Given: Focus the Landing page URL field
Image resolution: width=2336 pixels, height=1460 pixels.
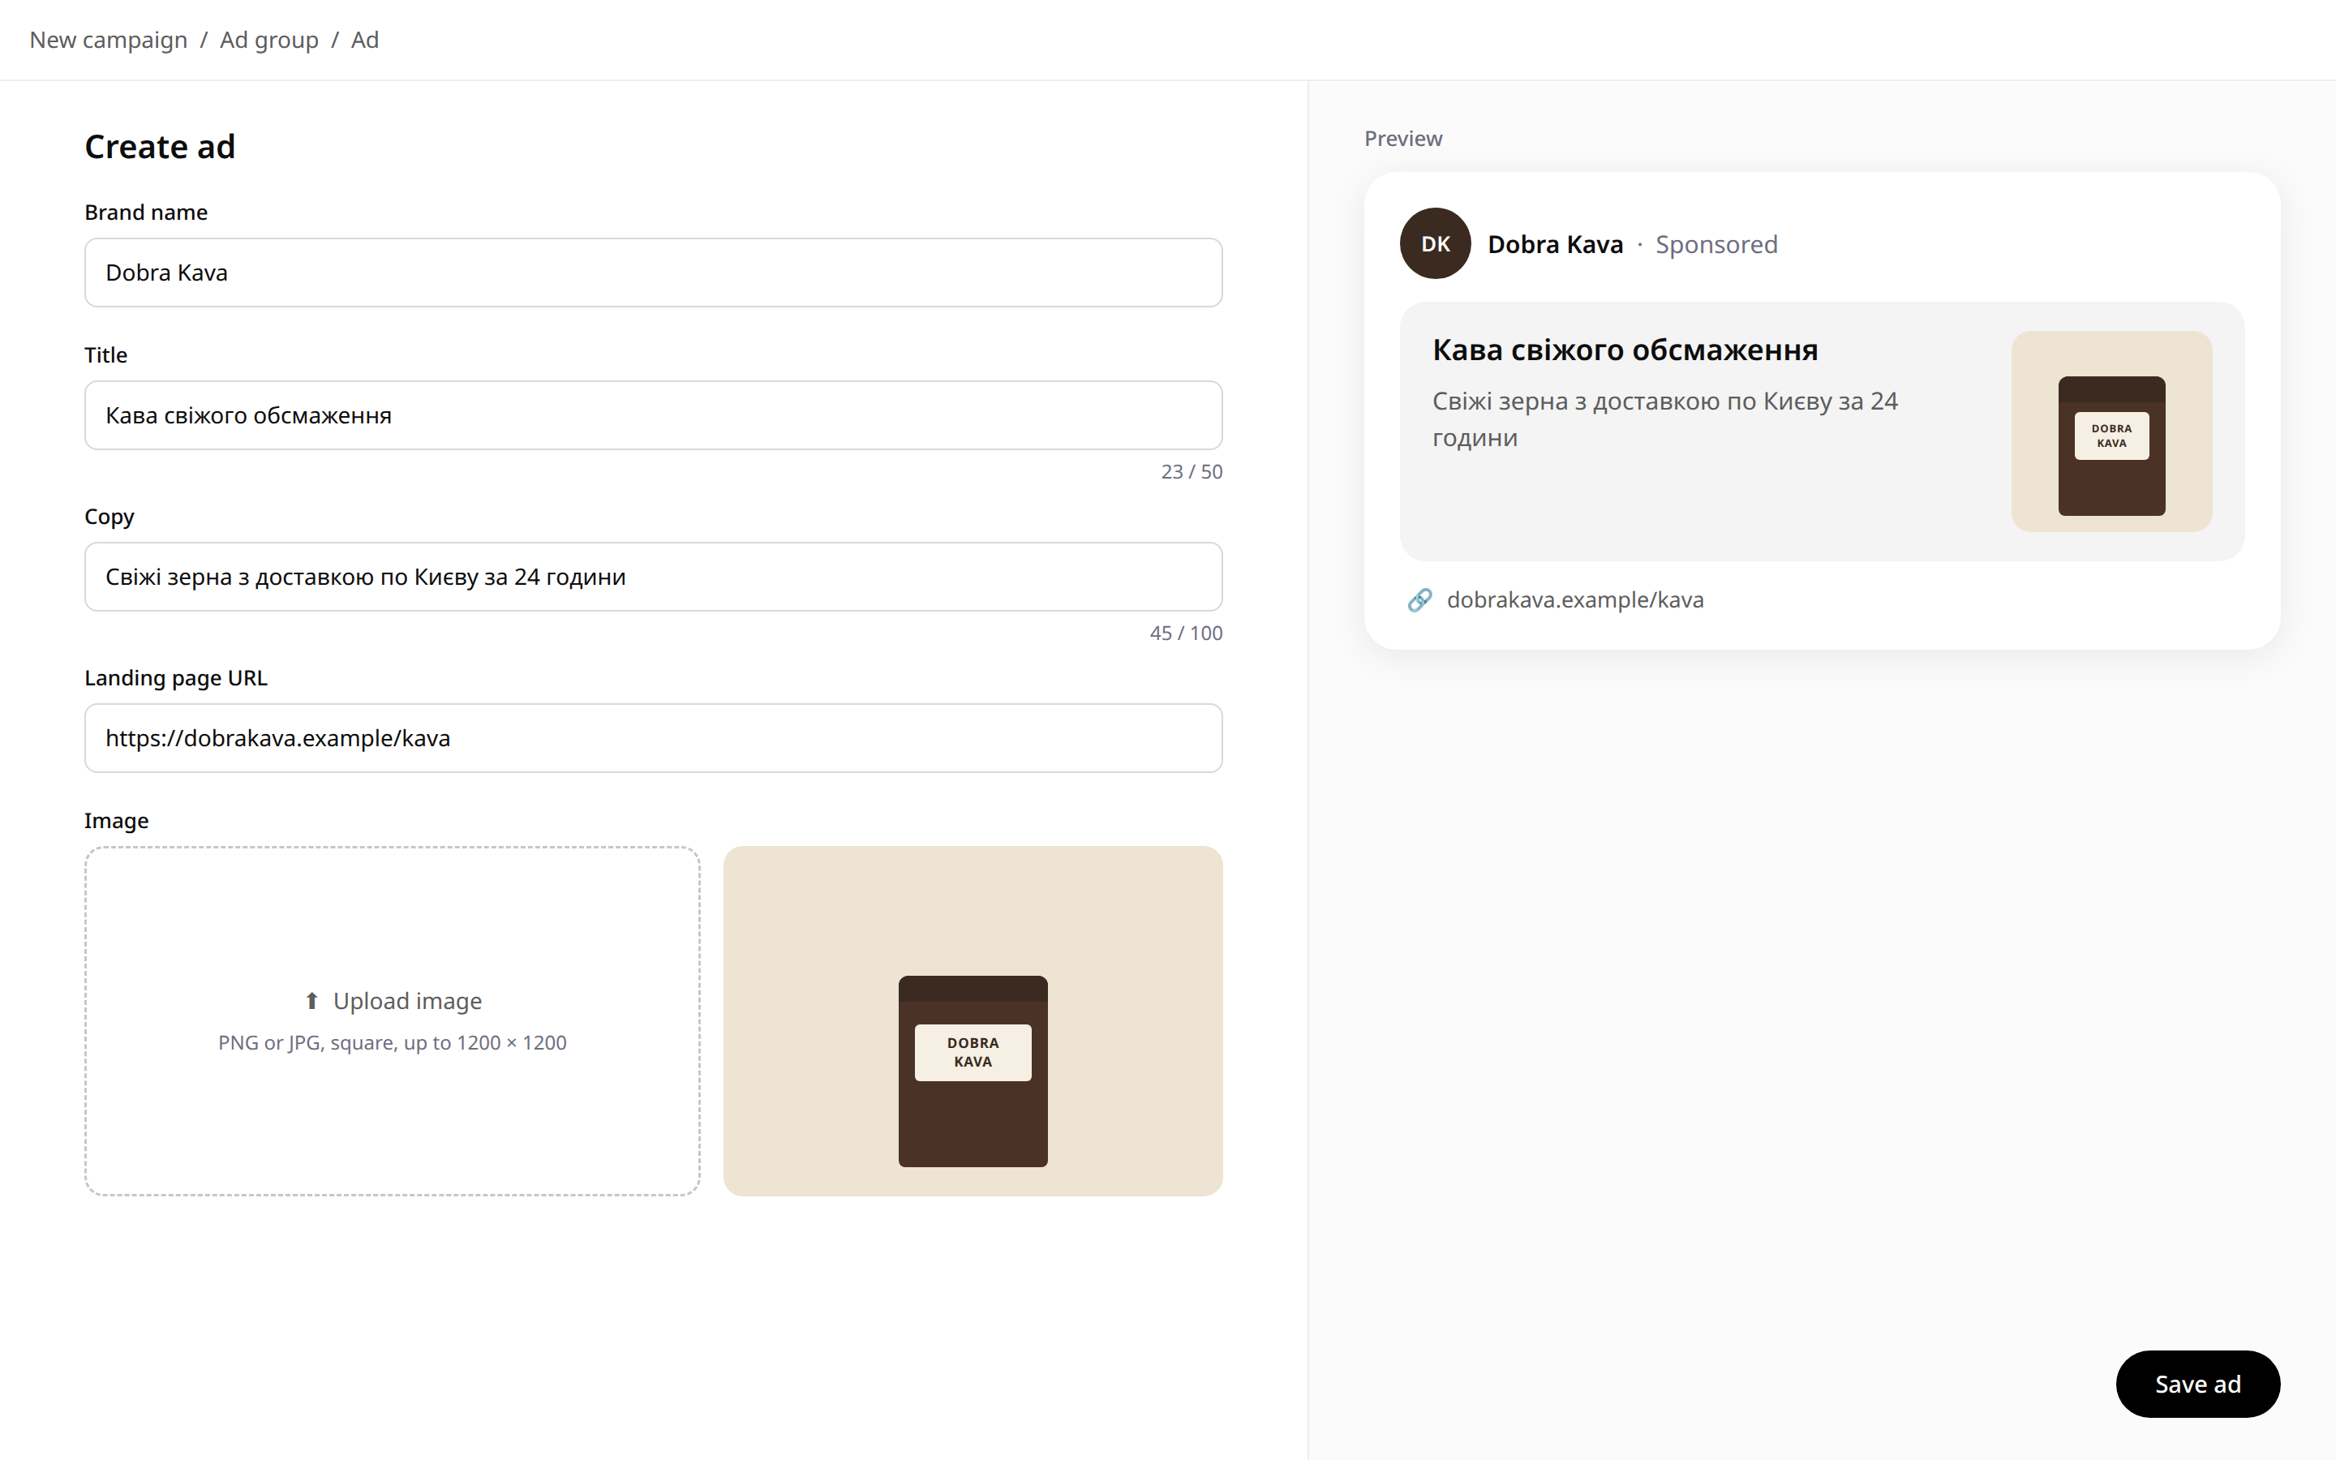Looking at the screenshot, I should (654, 738).
